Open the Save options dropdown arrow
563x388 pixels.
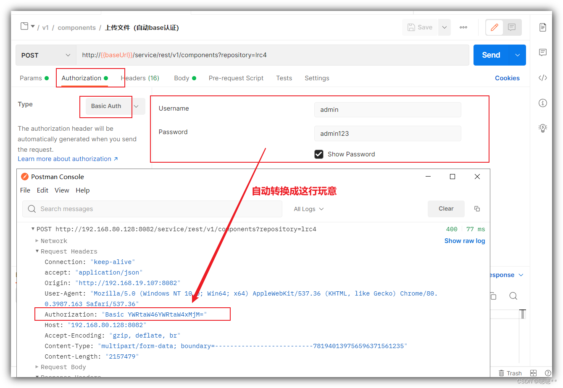point(445,27)
